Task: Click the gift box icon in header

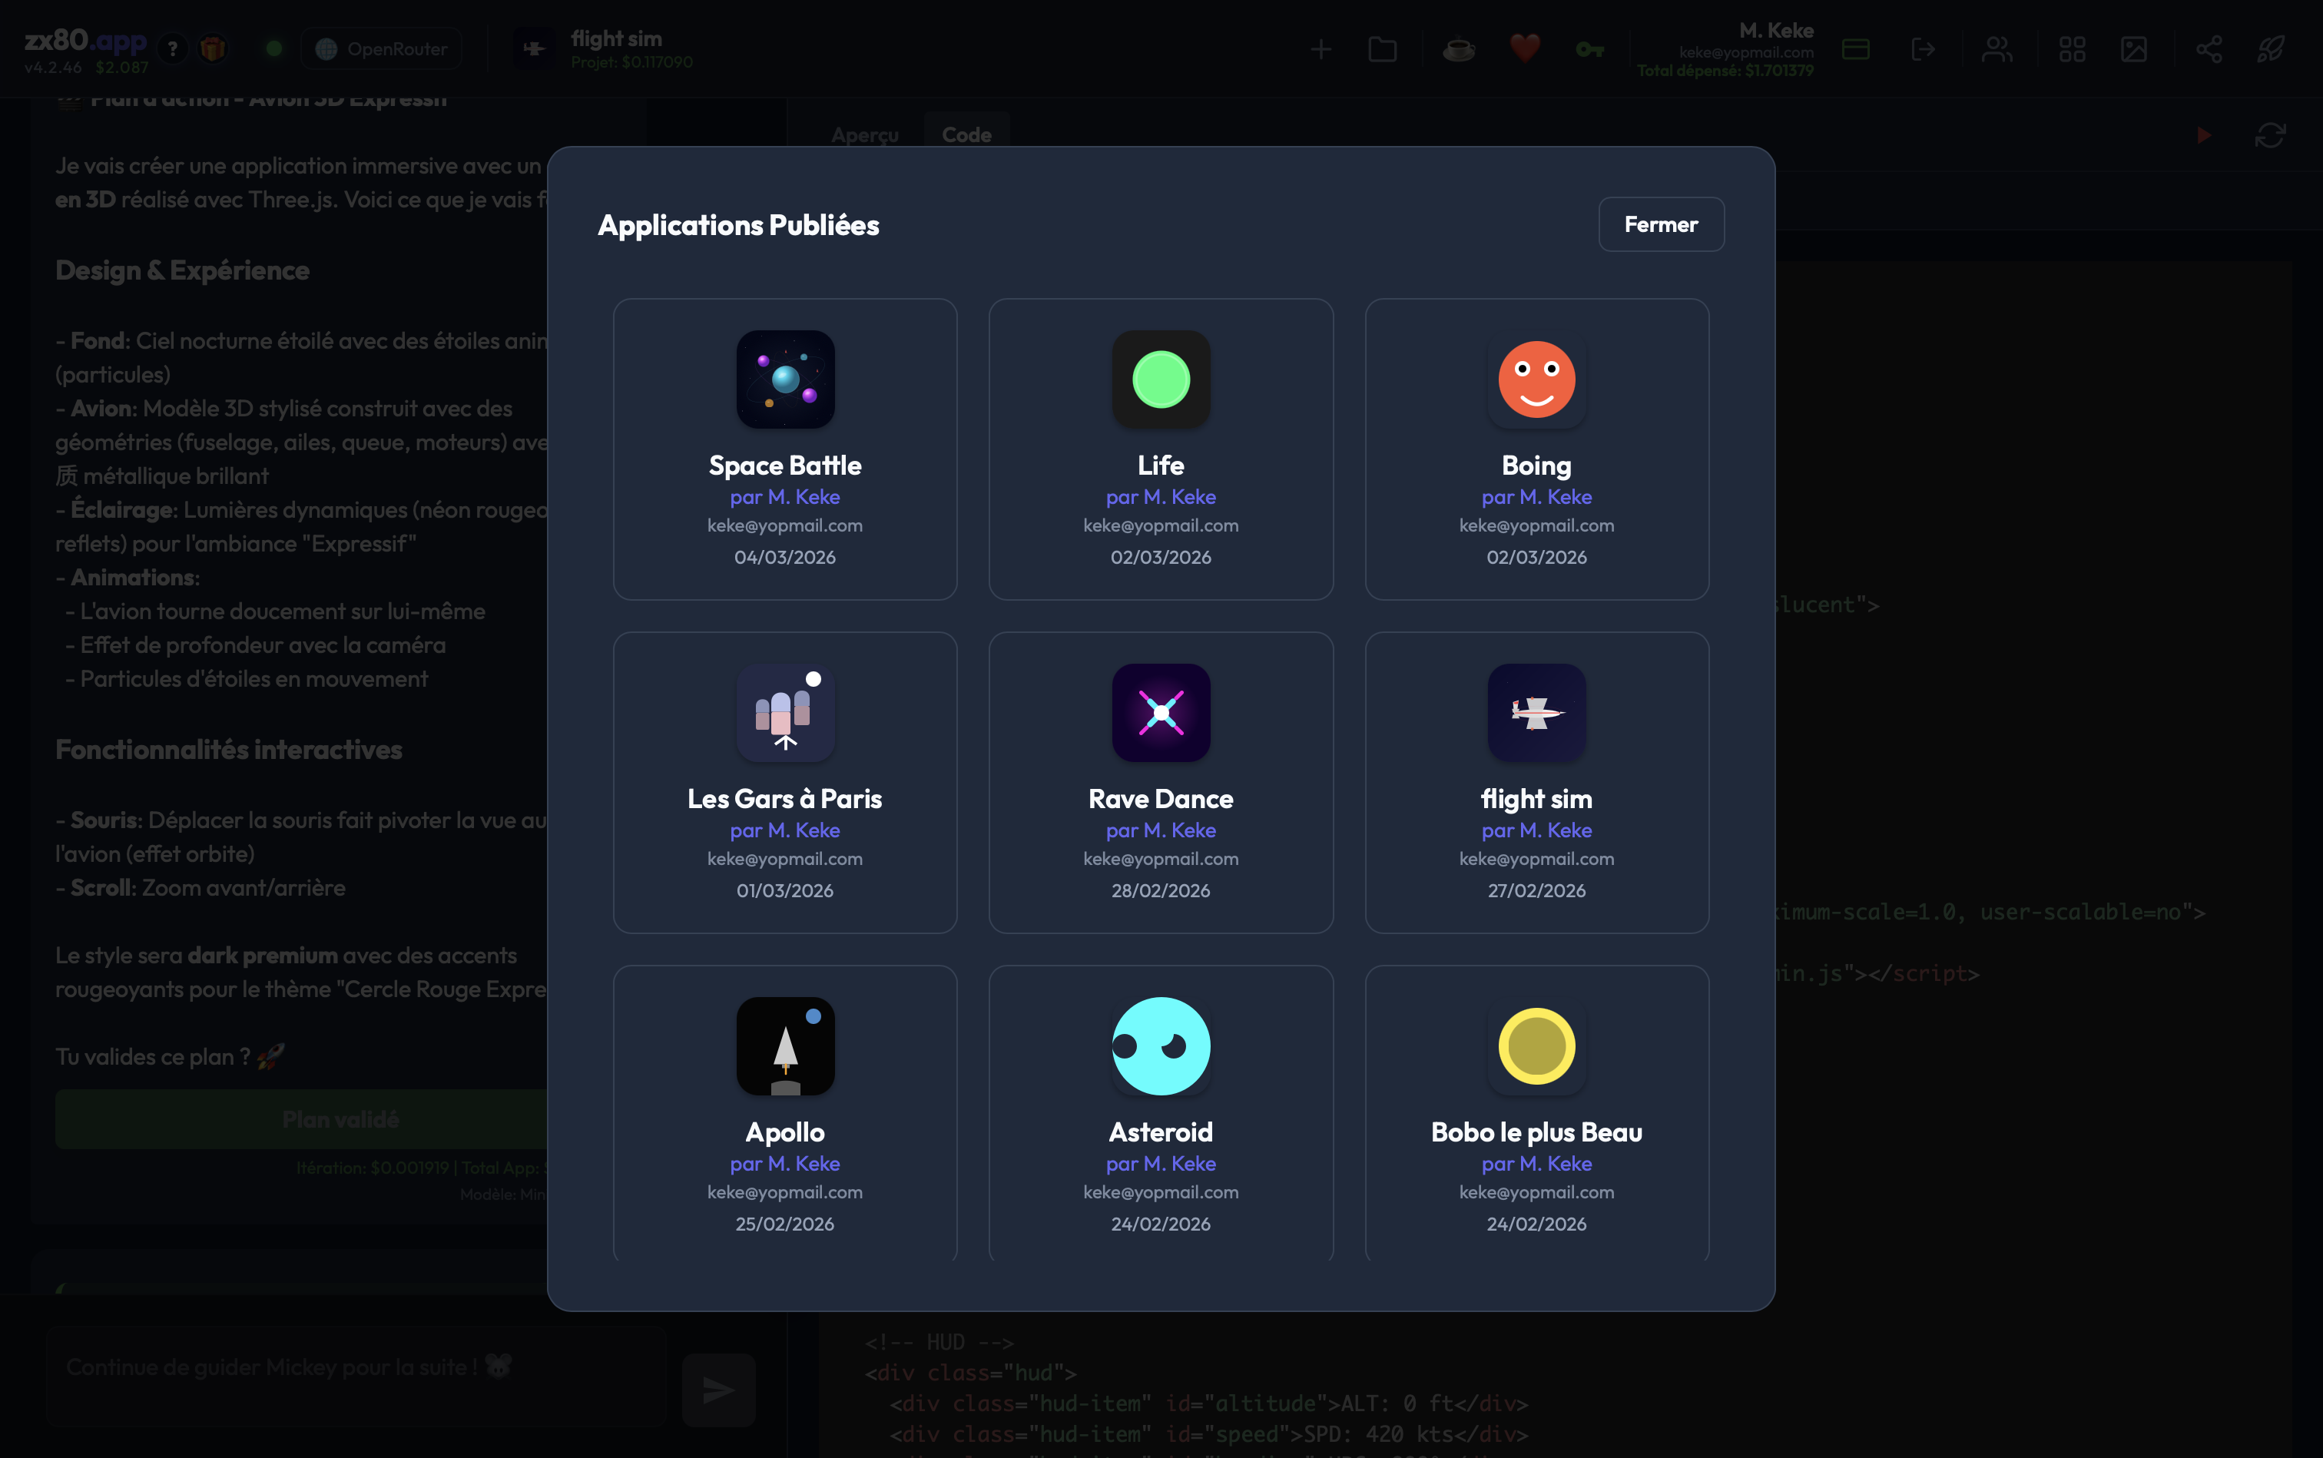Action: pyautogui.click(x=213, y=48)
